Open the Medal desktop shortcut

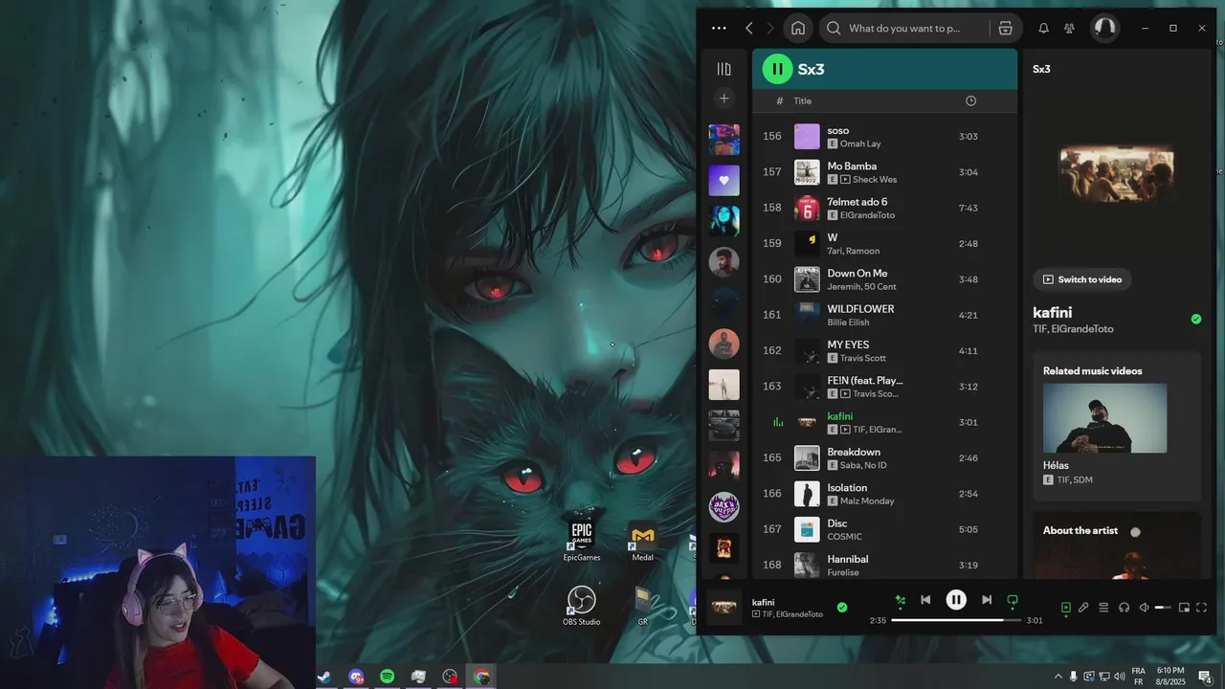(x=643, y=541)
